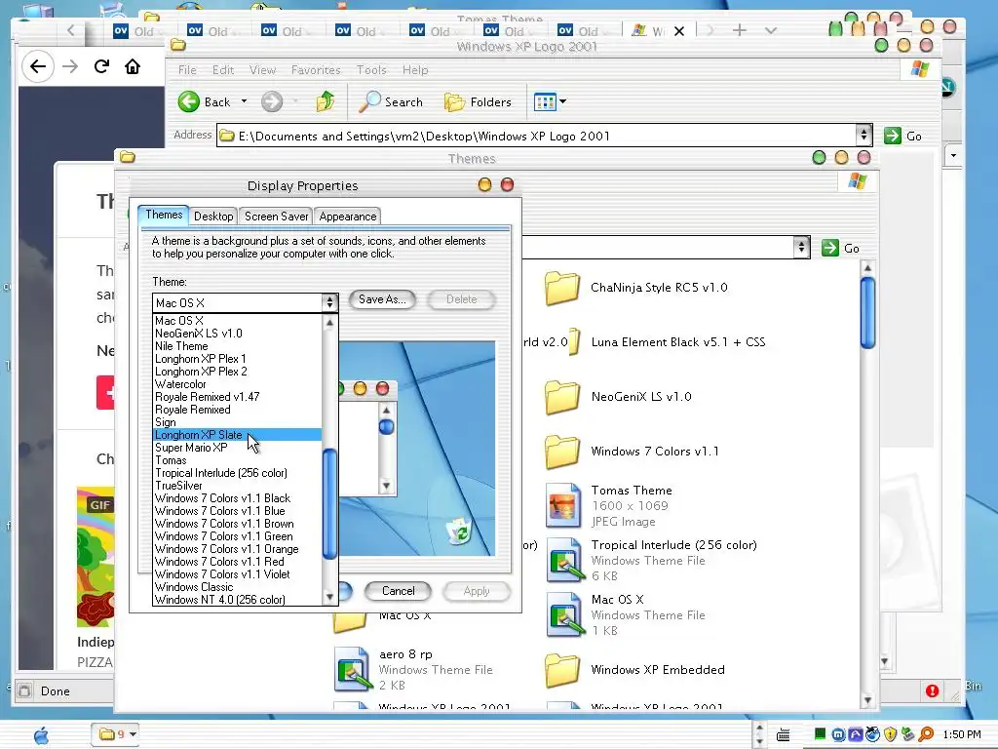Toggle the Folders pane button
The image size is (998, 749).
coord(478,101)
